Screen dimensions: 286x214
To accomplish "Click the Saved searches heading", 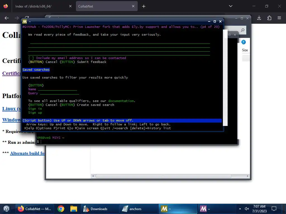I will pos(36,70).
